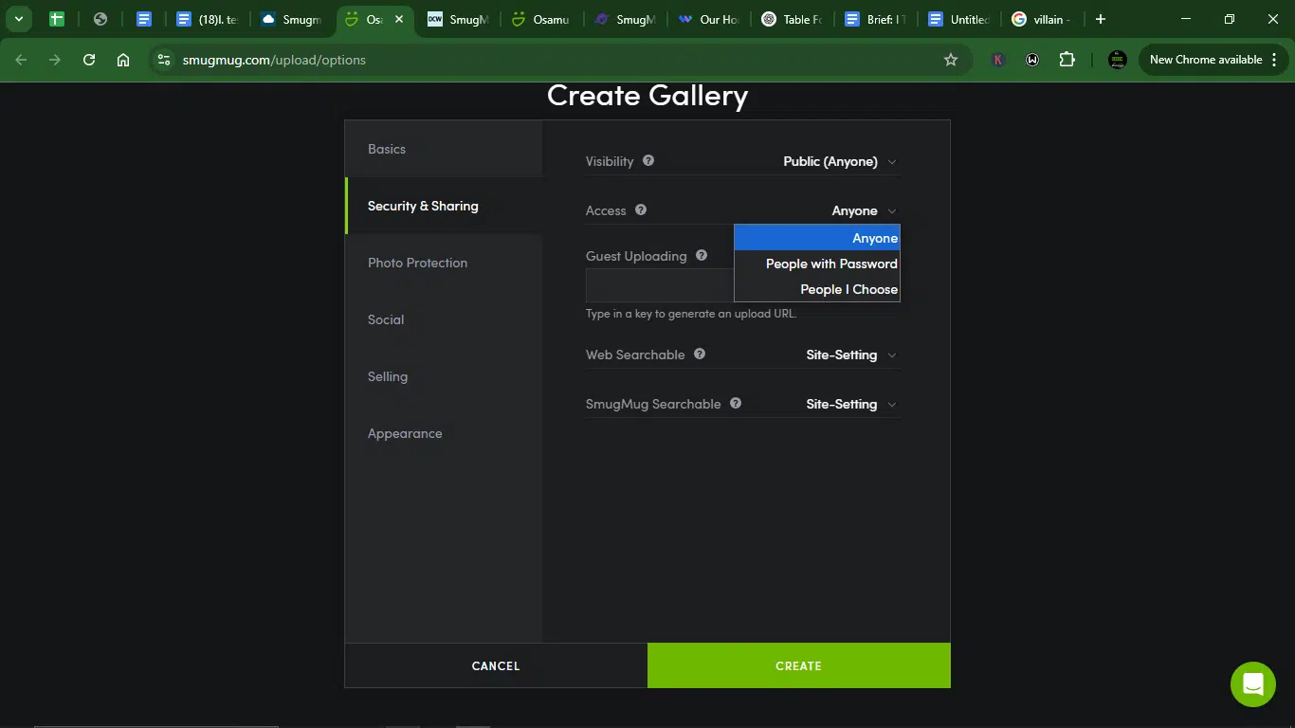
Task: Choose Anyone option in Access list
Action: pyautogui.click(x=817, y=238)
